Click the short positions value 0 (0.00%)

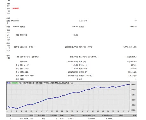tap(74, 57)
